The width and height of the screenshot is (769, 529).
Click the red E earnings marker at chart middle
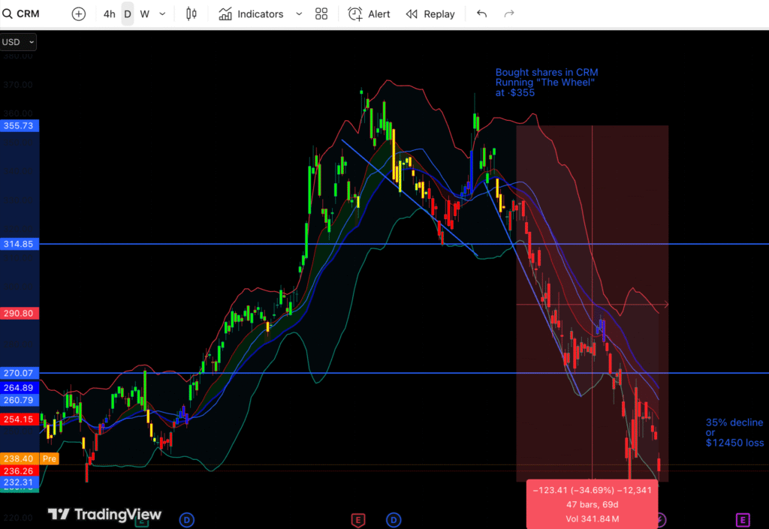point(358,520)
